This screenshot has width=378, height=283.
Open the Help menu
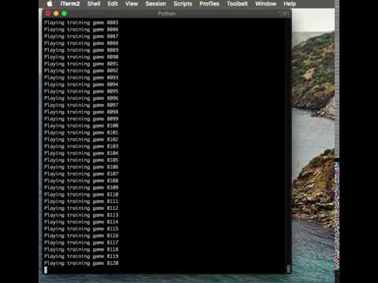pos(290,4)
